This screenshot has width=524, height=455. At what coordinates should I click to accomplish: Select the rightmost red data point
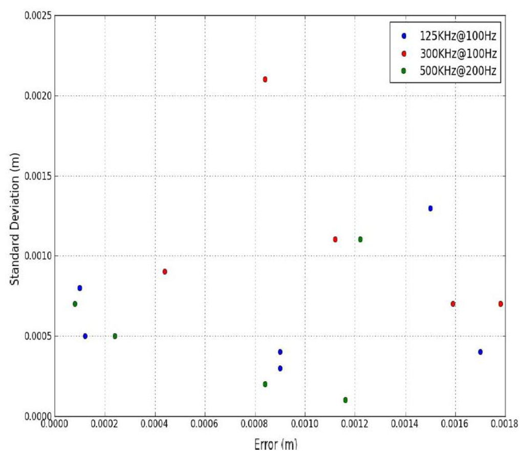point(500,304)
